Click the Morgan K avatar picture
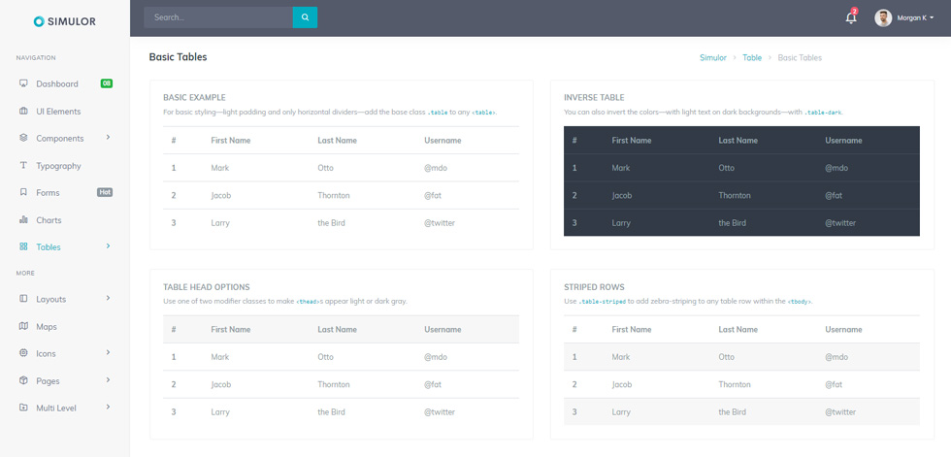Image resolution: width=951 pixels, height=457 pixels. coord(883,18)
